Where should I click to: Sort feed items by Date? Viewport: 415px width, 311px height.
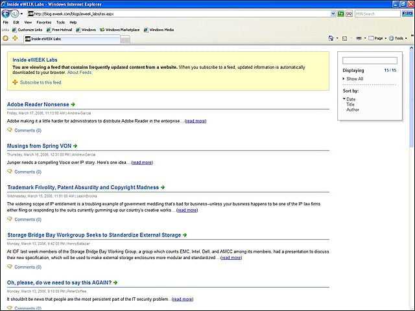click(351, 99)
